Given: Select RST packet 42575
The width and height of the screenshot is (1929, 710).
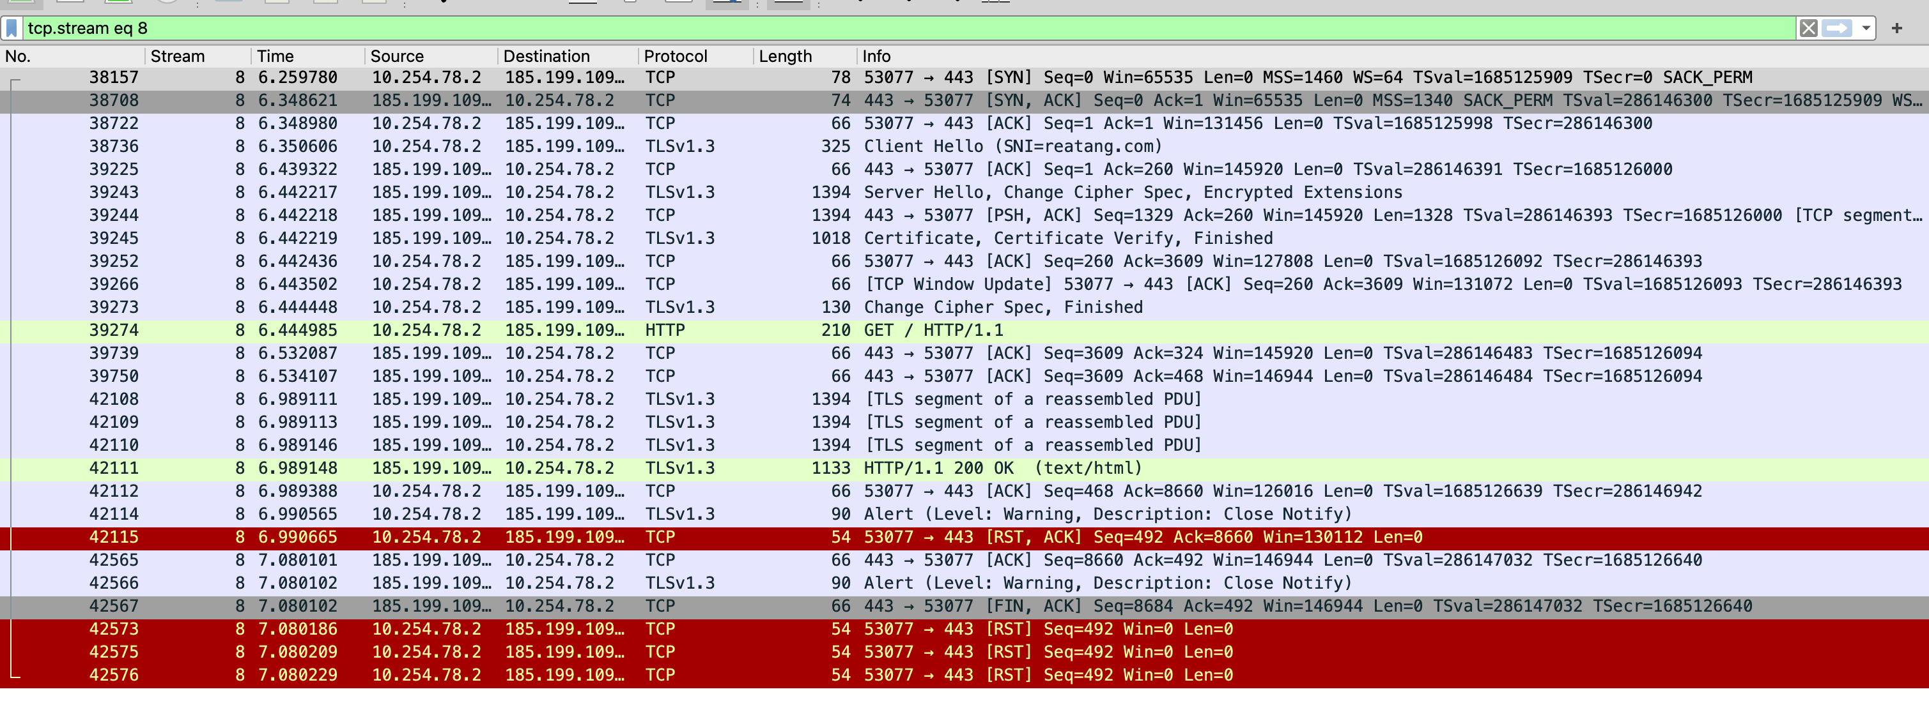Looking at the screenshot, I should click(964, 653).
